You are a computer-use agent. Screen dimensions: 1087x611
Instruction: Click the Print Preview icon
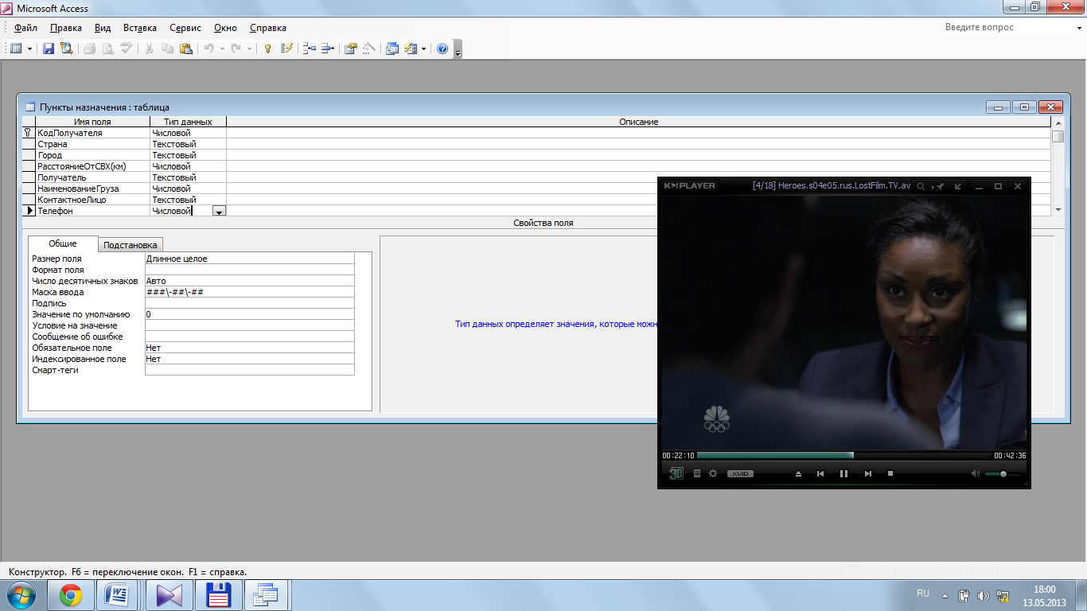point(107,49)
